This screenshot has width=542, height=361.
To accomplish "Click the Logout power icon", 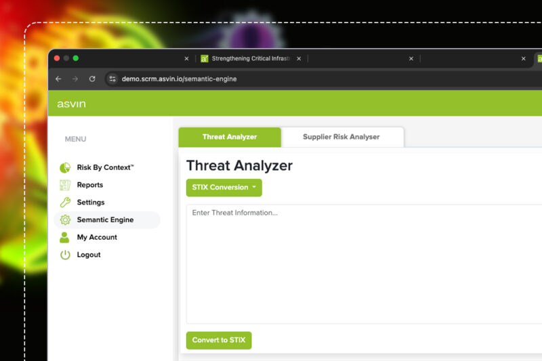I will coord(65,255).
